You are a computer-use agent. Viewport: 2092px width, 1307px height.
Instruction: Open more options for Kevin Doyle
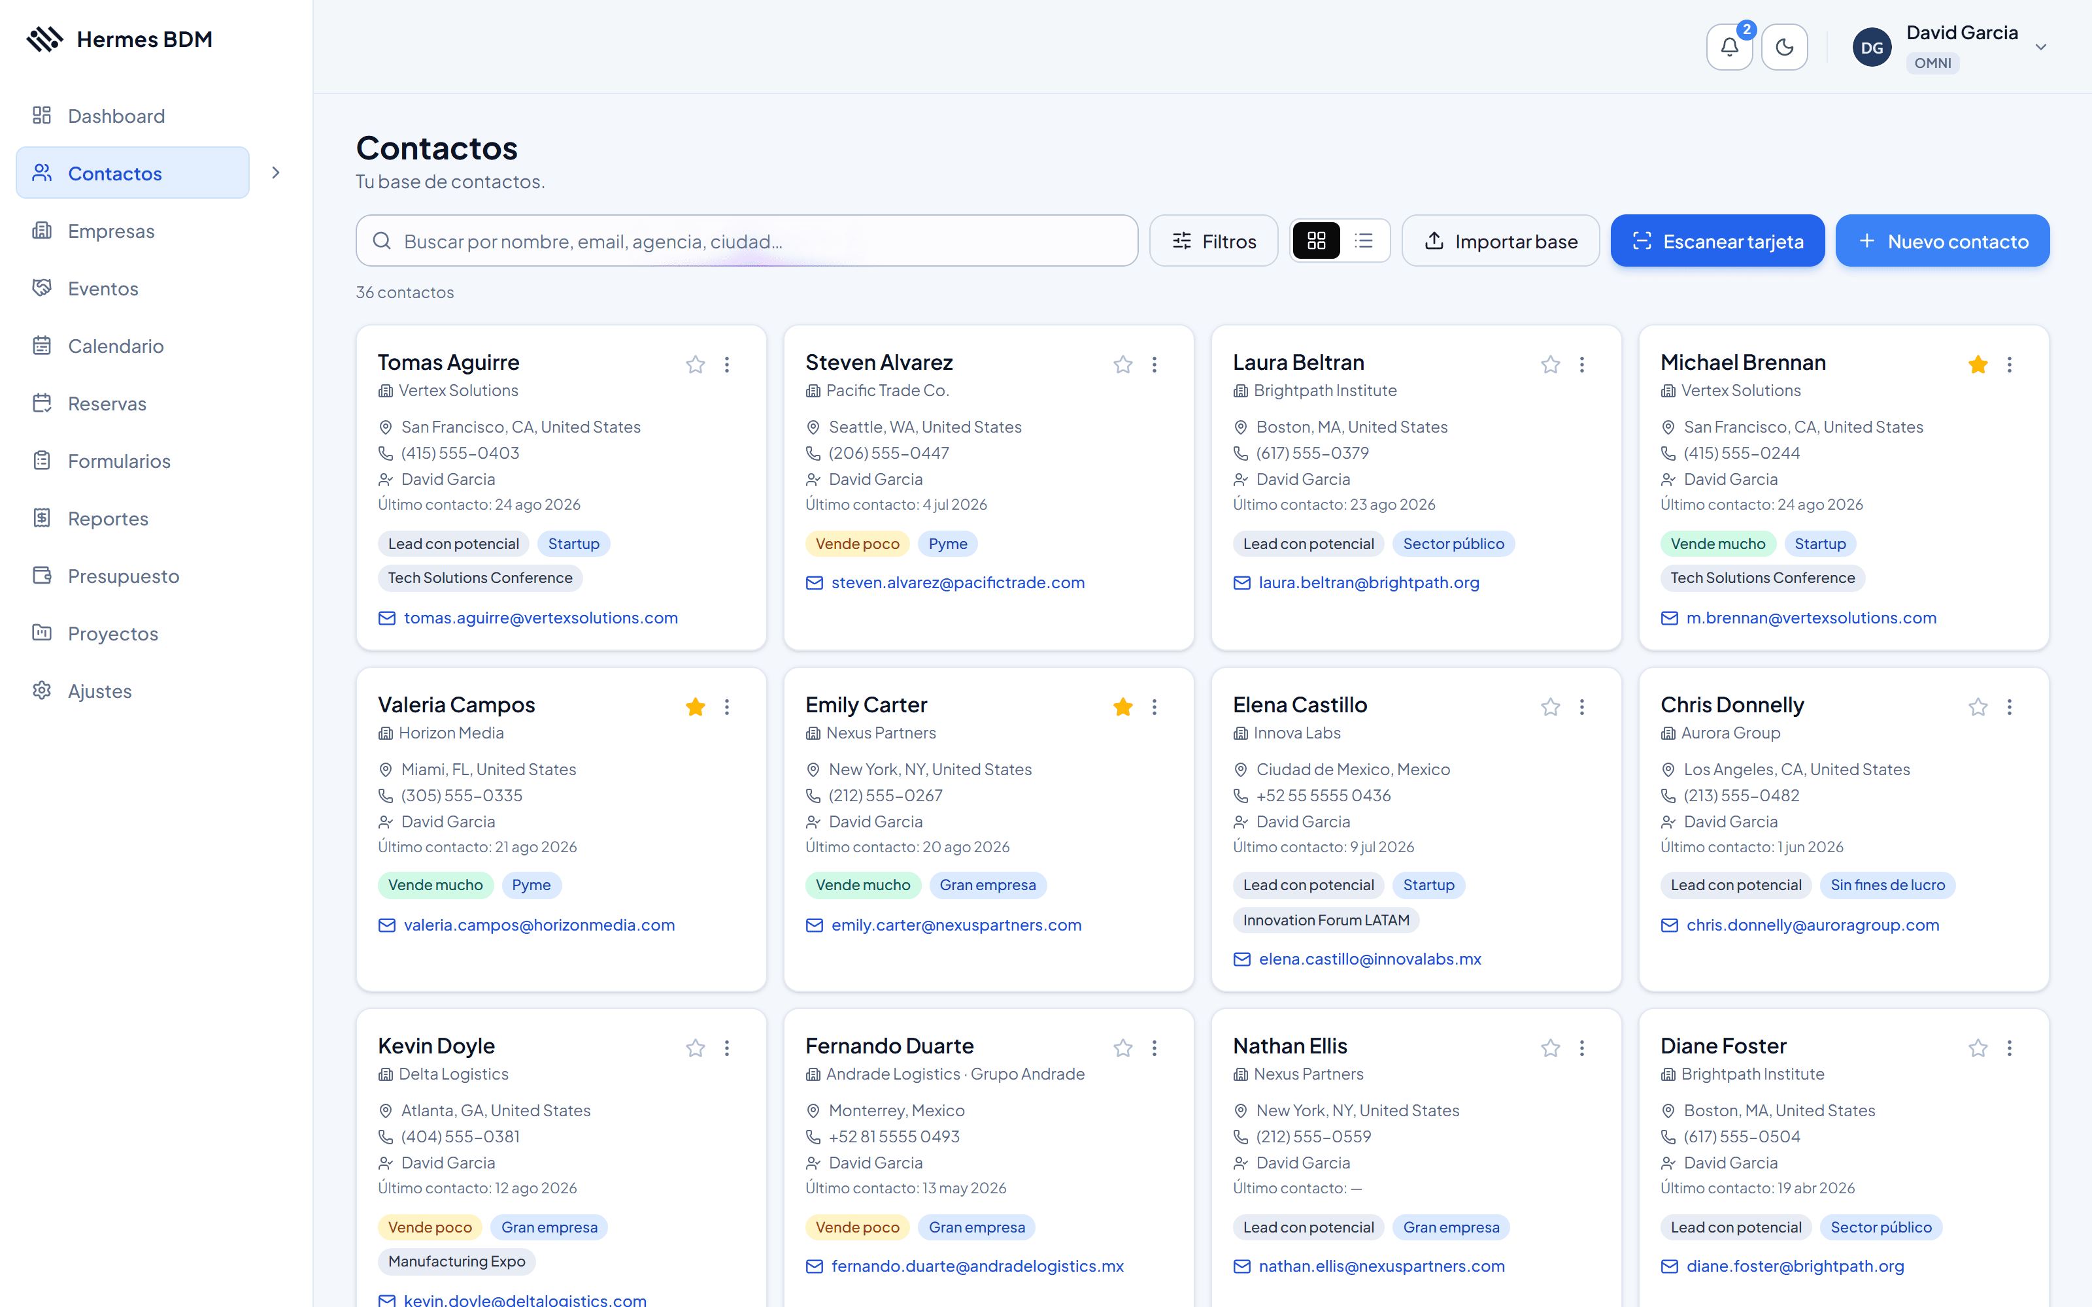[726, 1048]
